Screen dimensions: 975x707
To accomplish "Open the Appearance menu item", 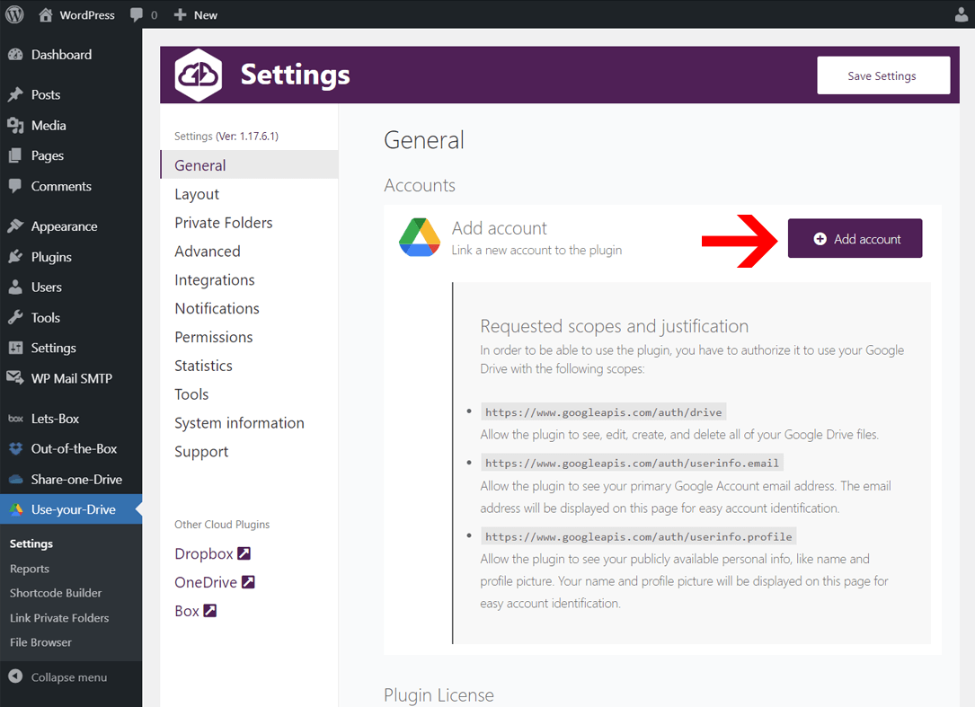I will point(71,226).
